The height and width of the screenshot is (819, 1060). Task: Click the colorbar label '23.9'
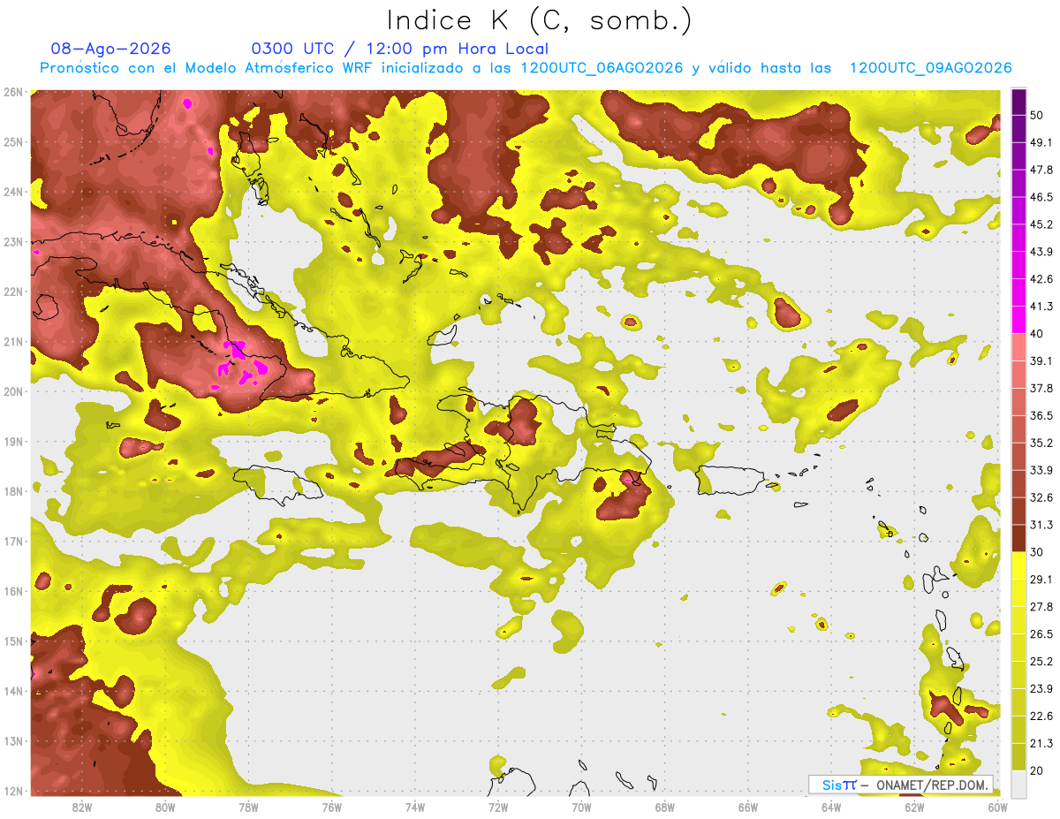pos(1041,689)
